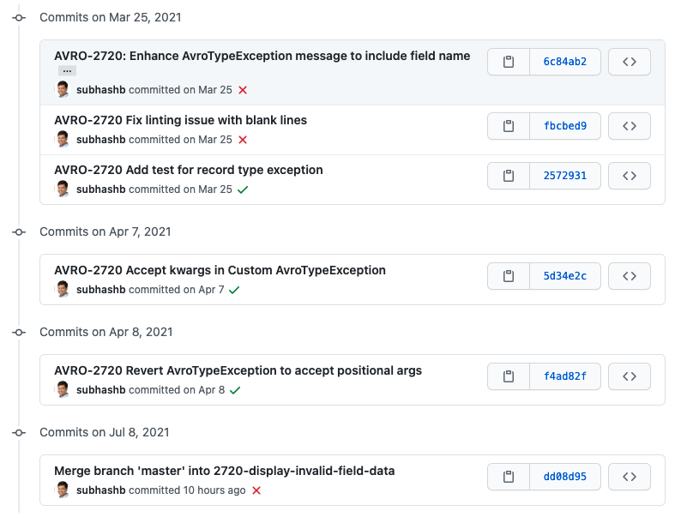Show passed checks for the 2572931 commit

[243, 189]
